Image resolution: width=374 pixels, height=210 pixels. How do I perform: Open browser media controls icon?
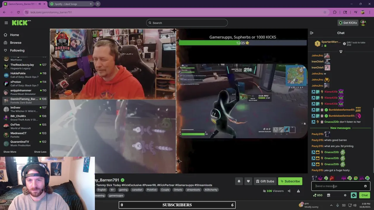[x=356, y=12]
